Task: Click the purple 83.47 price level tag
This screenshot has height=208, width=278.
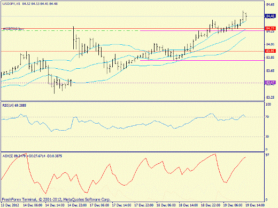Action: (x=271, y=83)
